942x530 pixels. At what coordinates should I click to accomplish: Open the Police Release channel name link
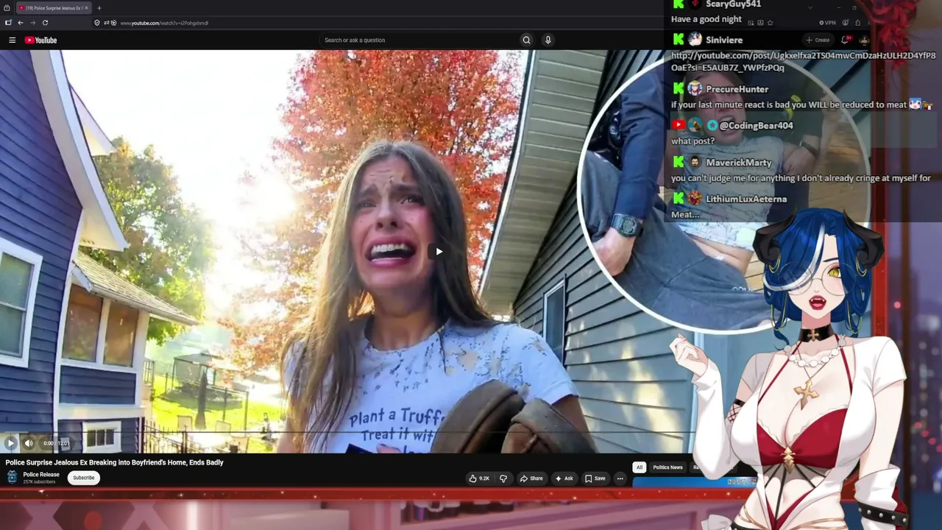tap(41, 475)
